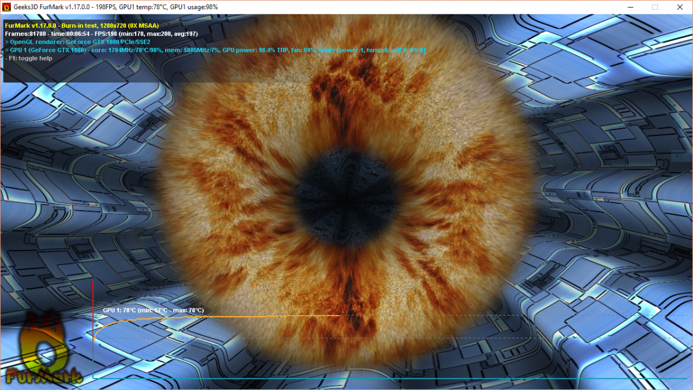Click the GPU 1: 78°C graph label
The width and height of the screenshot is (693, 390).
point(153,310)
